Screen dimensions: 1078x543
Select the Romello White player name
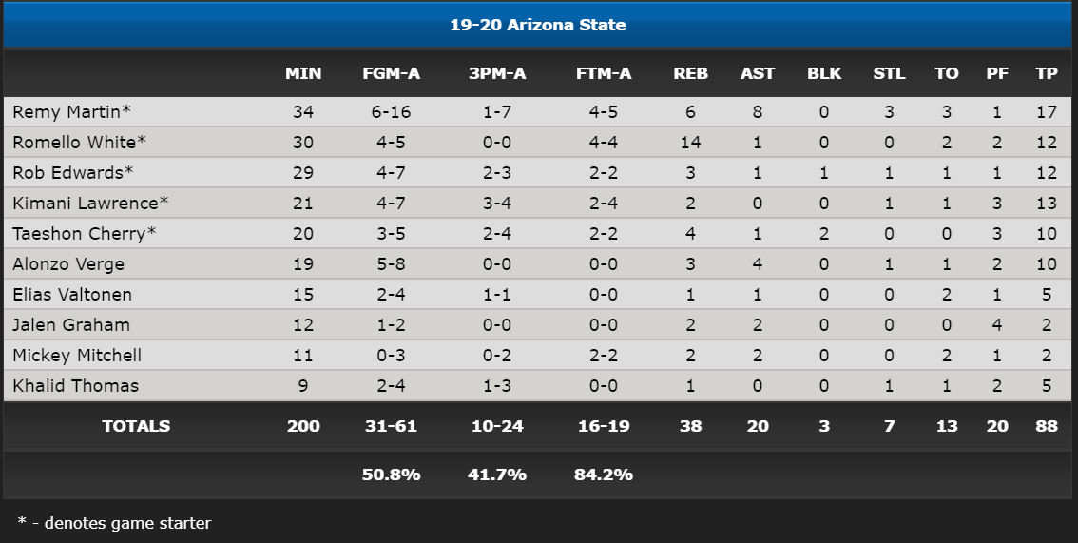[x=79, y=143]
